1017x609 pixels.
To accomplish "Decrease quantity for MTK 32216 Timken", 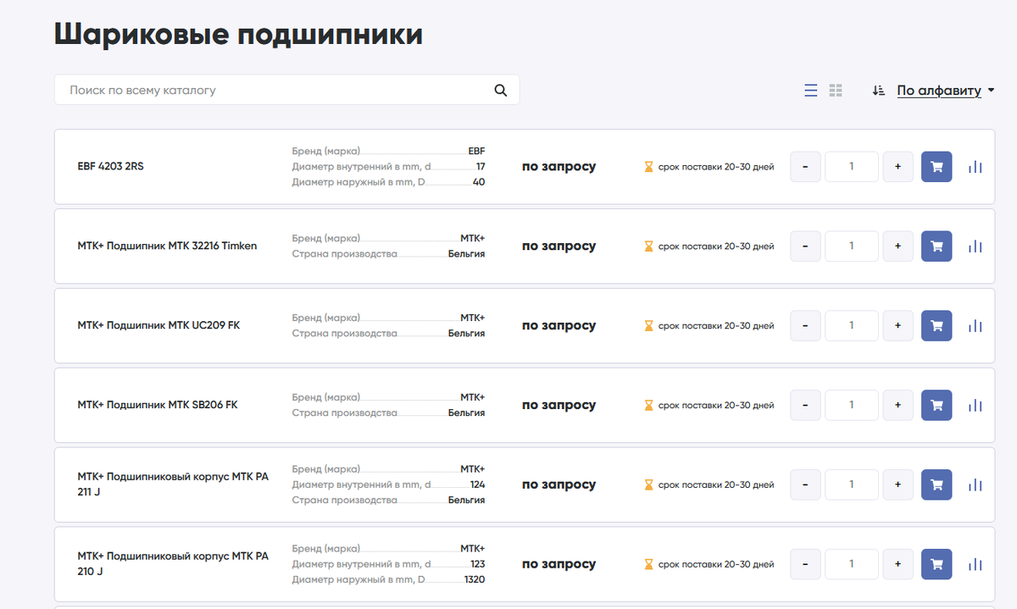I will point(805,246).
